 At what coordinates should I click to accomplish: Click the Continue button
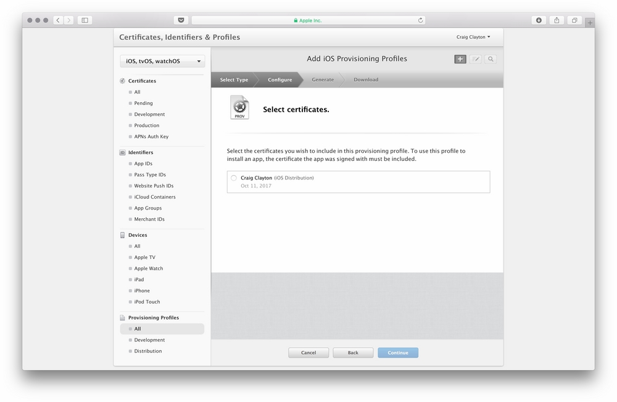[398, 353]
